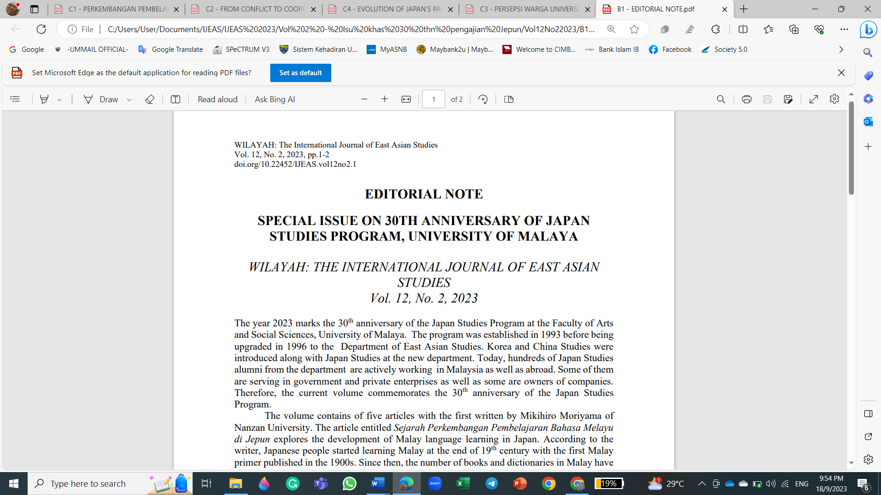
Task: Toggle the sidebar visibility button
Action: (868, 414)
